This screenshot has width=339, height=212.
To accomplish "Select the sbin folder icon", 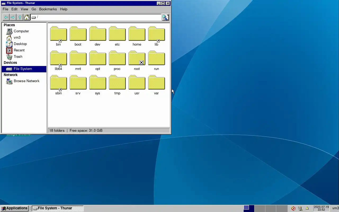I will point(59,82).
